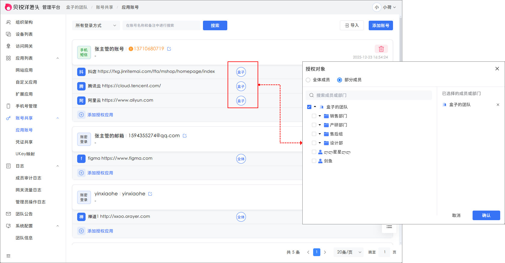505x263 pixels.
Task: Tick the checkbox for member 剑鱼
Action: 314,161
